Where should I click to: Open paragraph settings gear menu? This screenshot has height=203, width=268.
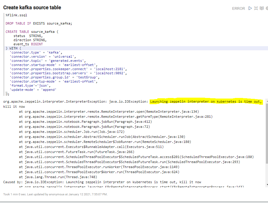pyautogui.click(x=267, y=8)
